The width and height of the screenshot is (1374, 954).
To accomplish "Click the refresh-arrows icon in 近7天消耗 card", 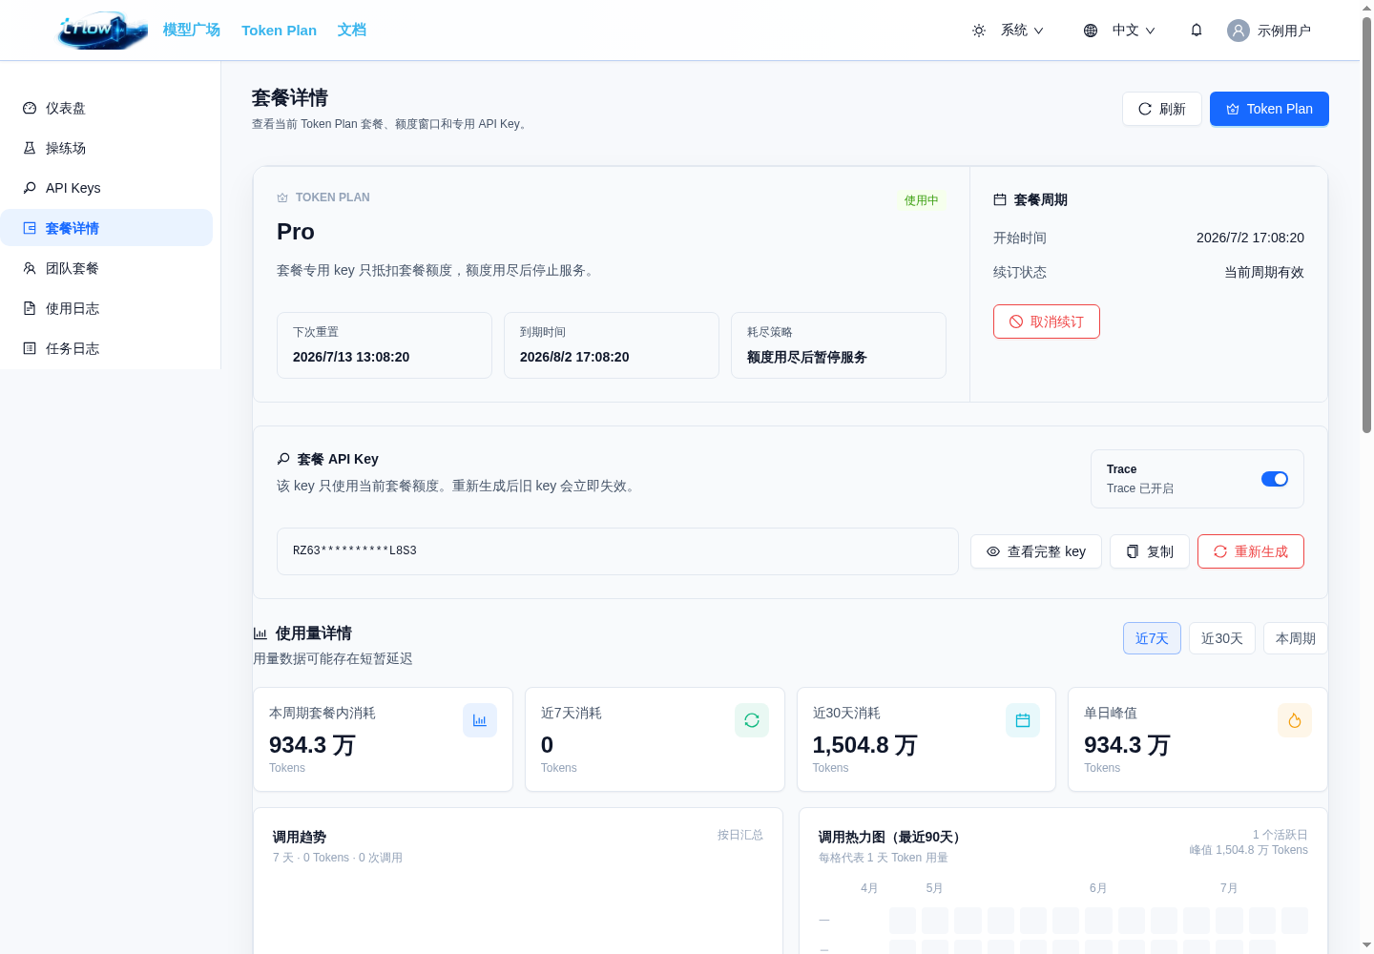I will click(752, 720).
